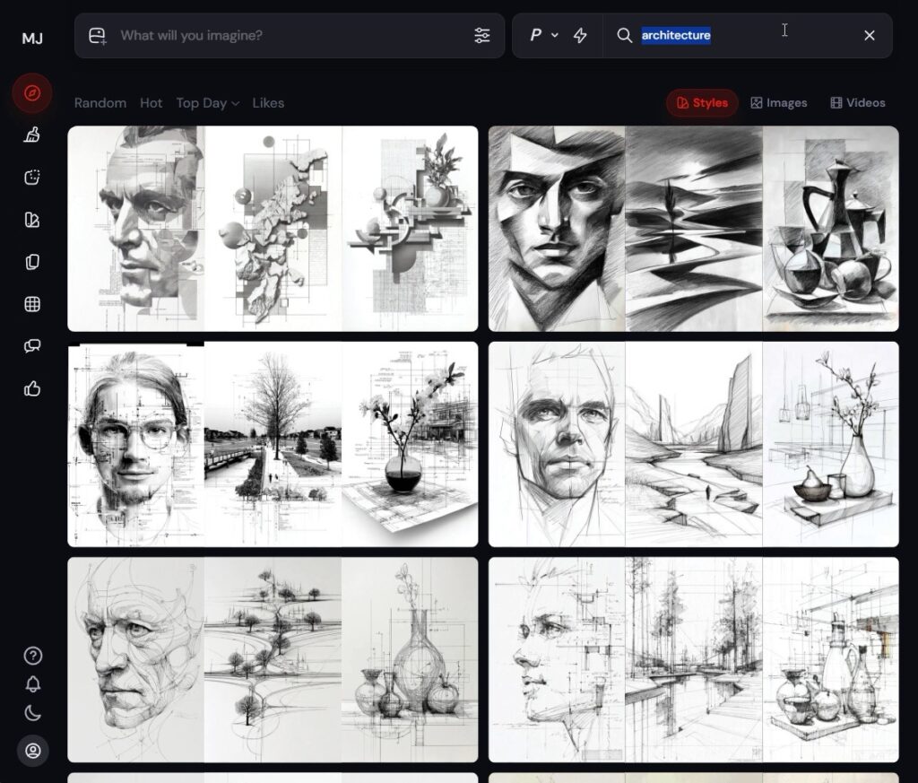The height and width of the screenshot is (783, 918).
Task: Click the add image icon in prompt bar
Action: point(97,36)
